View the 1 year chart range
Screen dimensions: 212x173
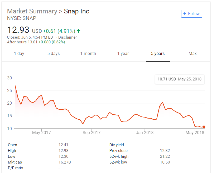(x=123, y=53)
